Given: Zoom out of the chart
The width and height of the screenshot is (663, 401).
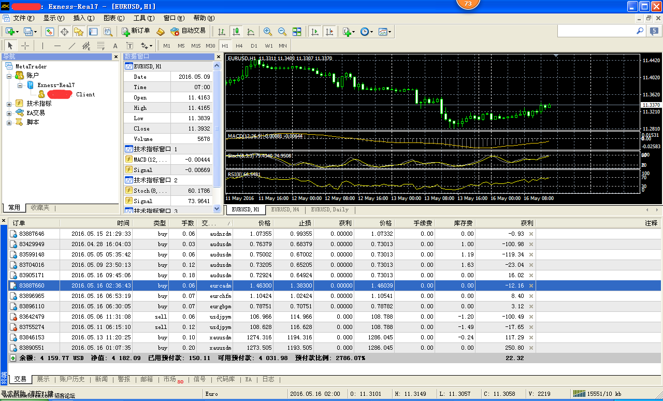Looking at the screenshot, I should (x=282, y=32).
